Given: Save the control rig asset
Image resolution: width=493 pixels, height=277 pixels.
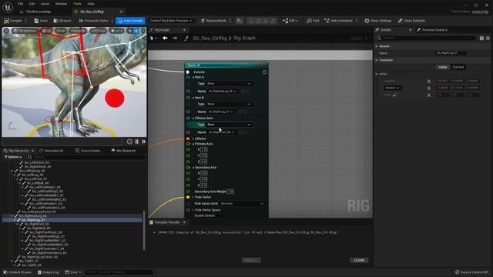Looking at the screenshot, I should coord(41,21).
